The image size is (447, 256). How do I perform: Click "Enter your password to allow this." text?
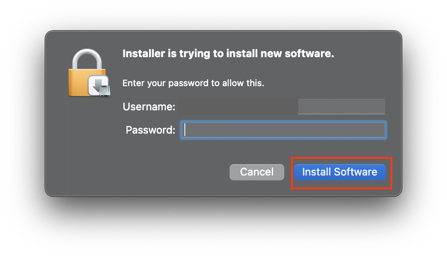pyautogui.click(x=193, y=83)
